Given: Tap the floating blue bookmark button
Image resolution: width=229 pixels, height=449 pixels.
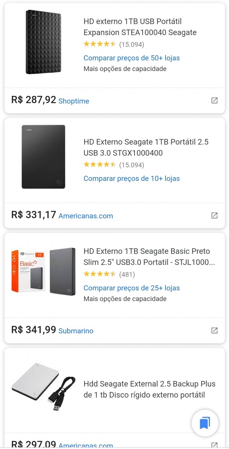Looking at the screenshot, I should [205, 423].
